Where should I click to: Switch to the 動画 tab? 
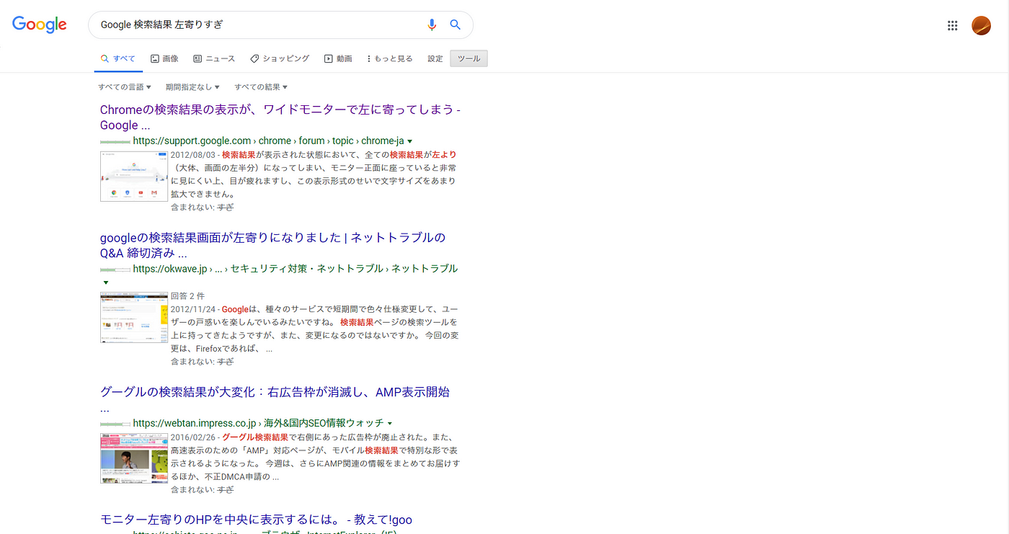click(x=338, y=58)
